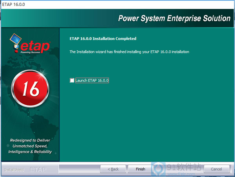The image size is (235, 177).
Task: Click the Installation Completed heading
Action: click(103, 39)
